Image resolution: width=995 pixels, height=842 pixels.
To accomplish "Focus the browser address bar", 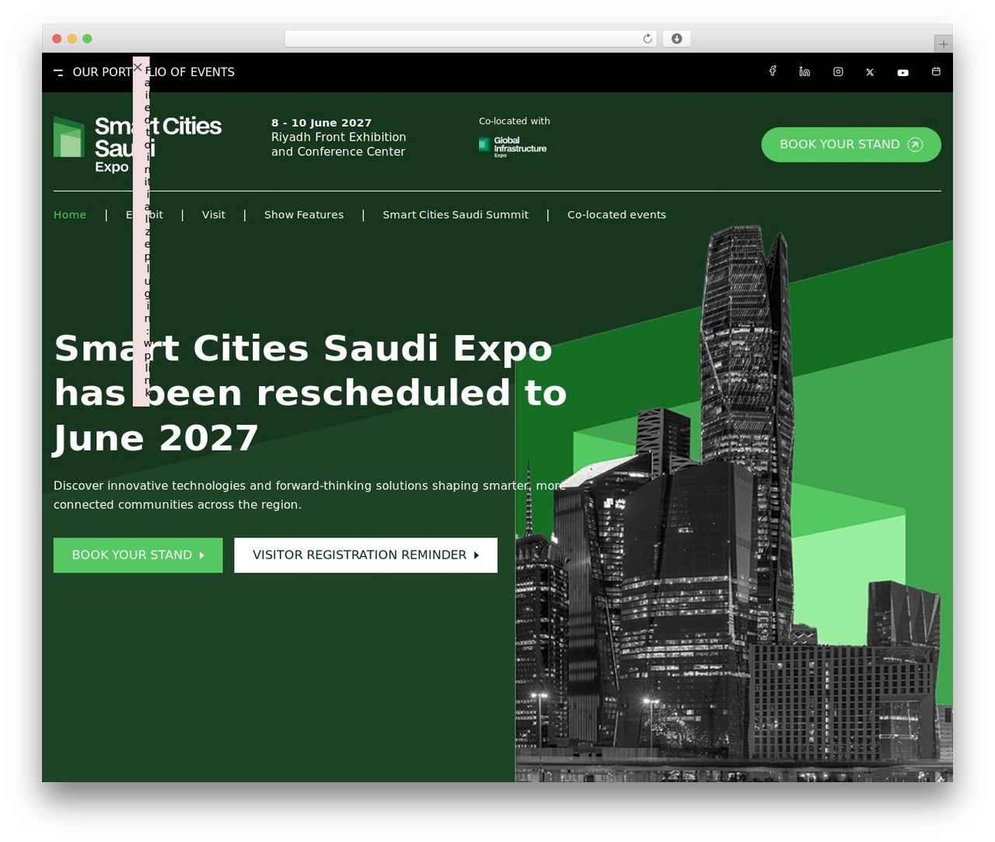I will point(470,39).
